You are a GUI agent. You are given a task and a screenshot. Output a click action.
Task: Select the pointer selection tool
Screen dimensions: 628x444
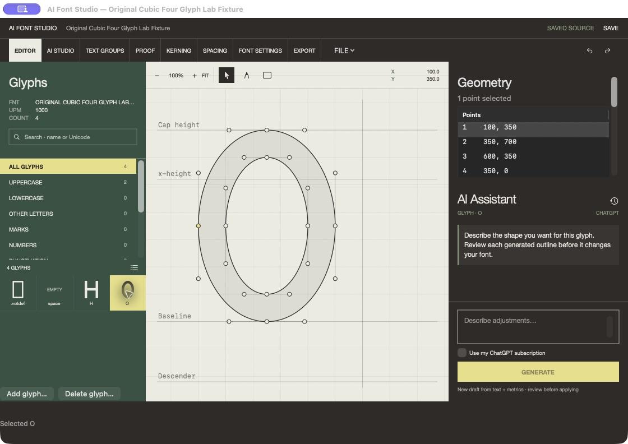(227, 75)
